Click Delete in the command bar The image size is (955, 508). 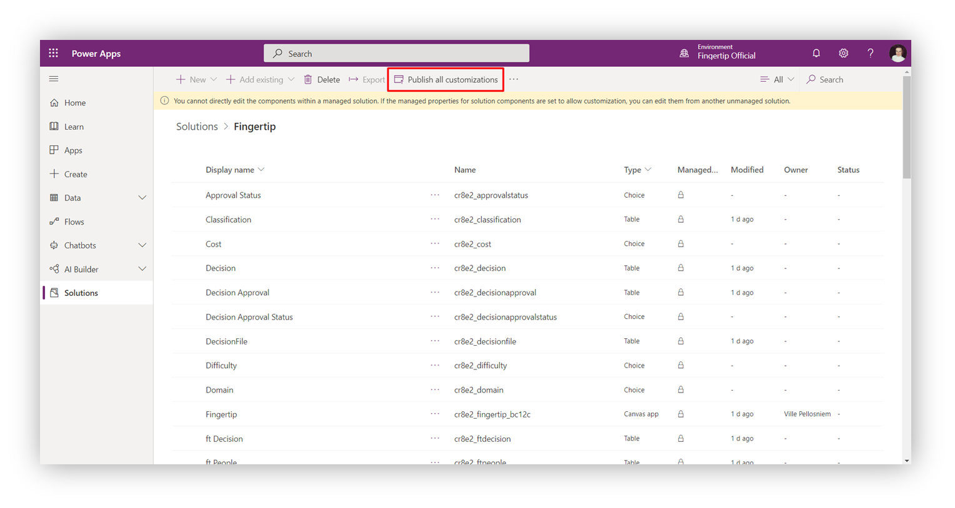point(322,79)
